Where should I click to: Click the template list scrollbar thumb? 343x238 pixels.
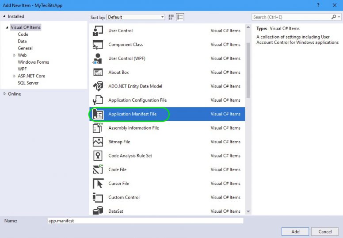click(x=248, y=70)
